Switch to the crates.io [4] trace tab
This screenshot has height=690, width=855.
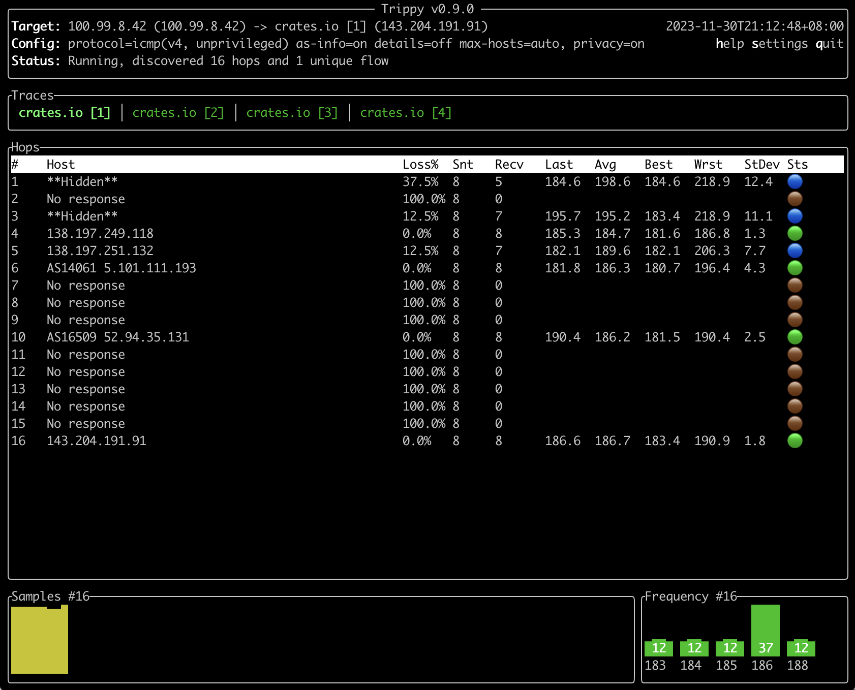tap(406, 113)
